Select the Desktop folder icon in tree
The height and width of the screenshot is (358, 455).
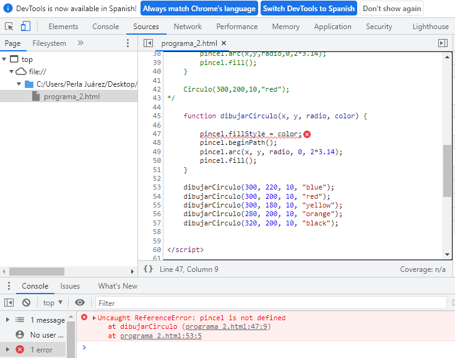(29, 84)
